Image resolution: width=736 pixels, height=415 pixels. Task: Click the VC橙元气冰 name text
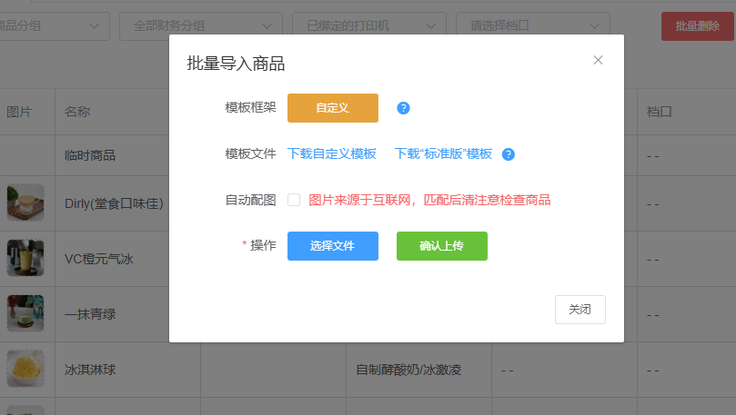(x=99, y=259)
